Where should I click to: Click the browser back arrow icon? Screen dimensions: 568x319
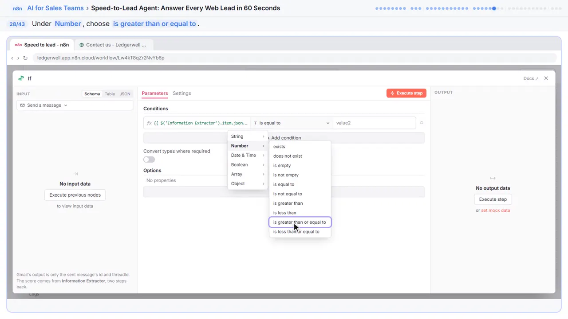tap(12, 58)
